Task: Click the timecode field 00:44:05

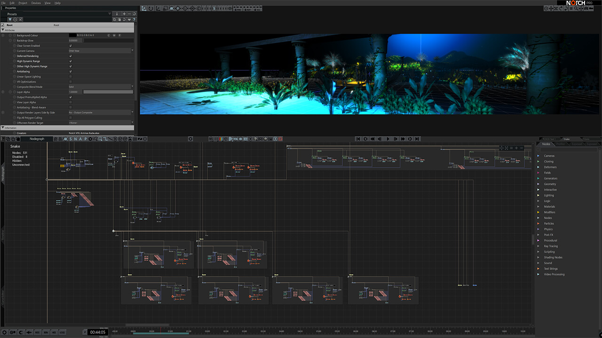Action: click(x=98, y=332)
